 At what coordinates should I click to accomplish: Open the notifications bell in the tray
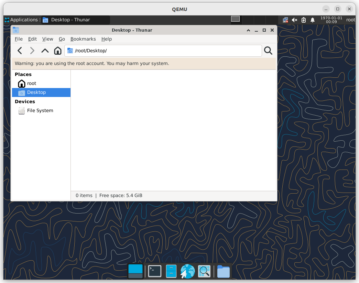coord(312,20)
